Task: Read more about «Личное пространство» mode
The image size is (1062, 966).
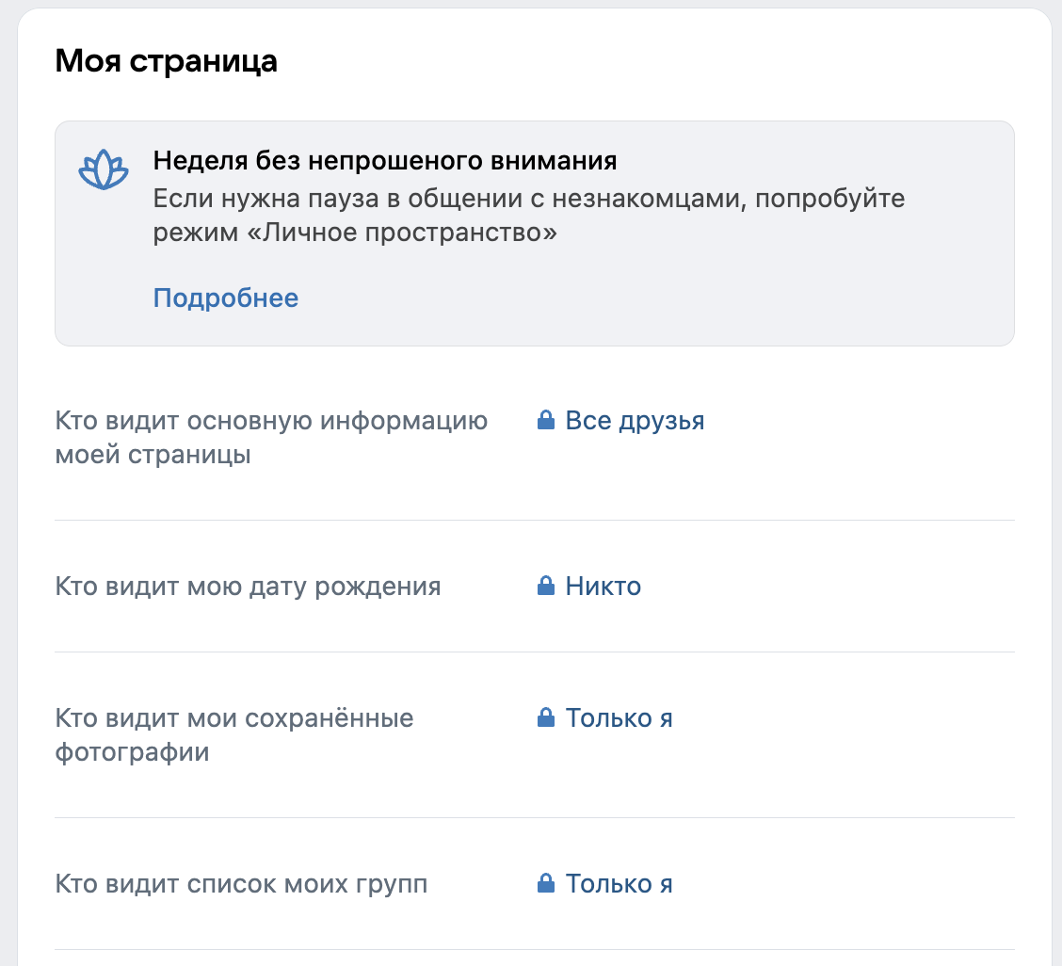Action: pos(226,298)
